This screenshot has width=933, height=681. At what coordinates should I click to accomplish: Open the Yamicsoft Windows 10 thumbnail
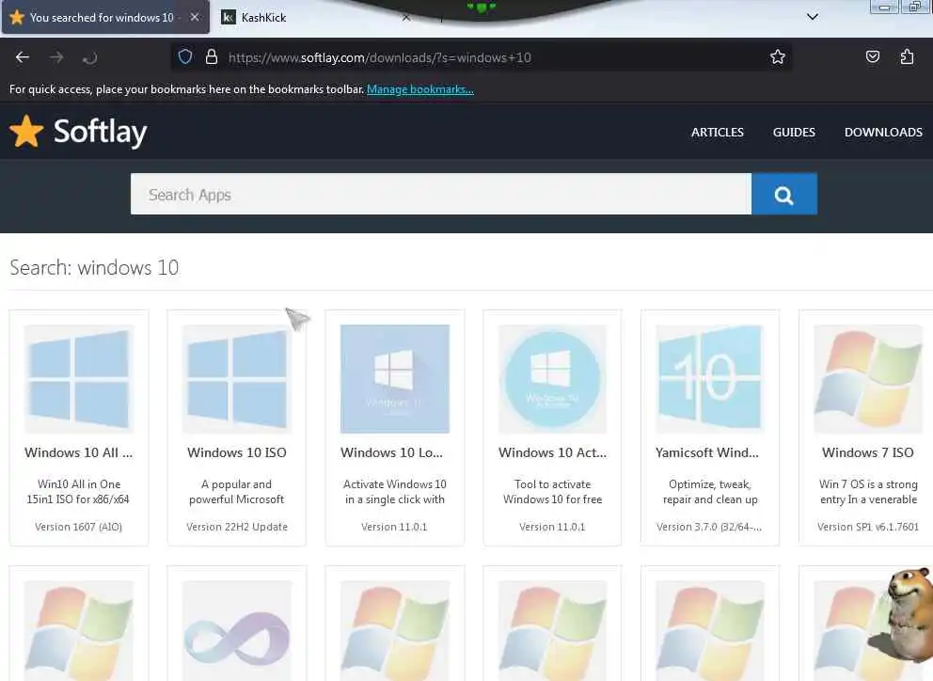tap(709, 379)
